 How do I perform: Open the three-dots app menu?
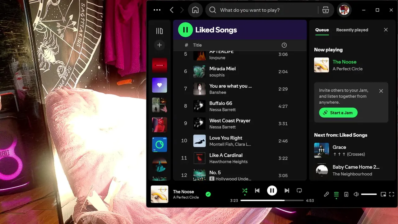pyautogui.click(x=157, y=10)
